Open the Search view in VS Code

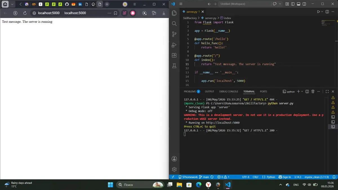(x=174, y=24)
